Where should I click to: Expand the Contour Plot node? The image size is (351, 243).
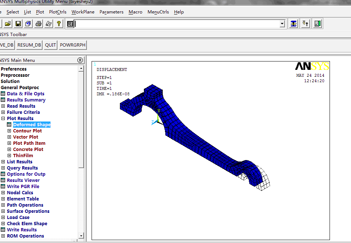click(9, 131)
